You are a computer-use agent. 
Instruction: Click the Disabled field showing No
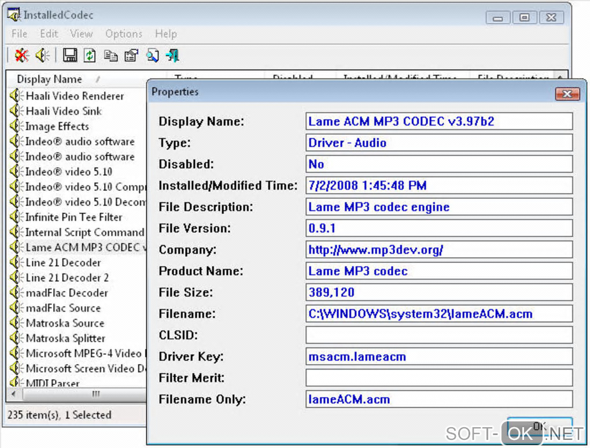tap(439, 164)
